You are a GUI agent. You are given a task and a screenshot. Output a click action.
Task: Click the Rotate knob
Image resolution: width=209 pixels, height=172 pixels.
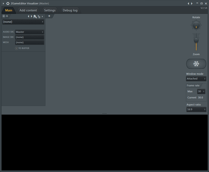pyautogui.click(x=196, y=25)
